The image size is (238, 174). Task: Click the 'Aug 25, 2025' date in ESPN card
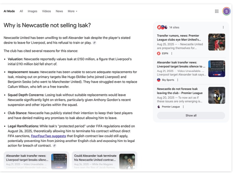point(165,44)
